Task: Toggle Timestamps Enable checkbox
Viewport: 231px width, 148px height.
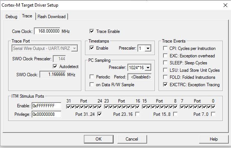Action: tap(92, 48)
